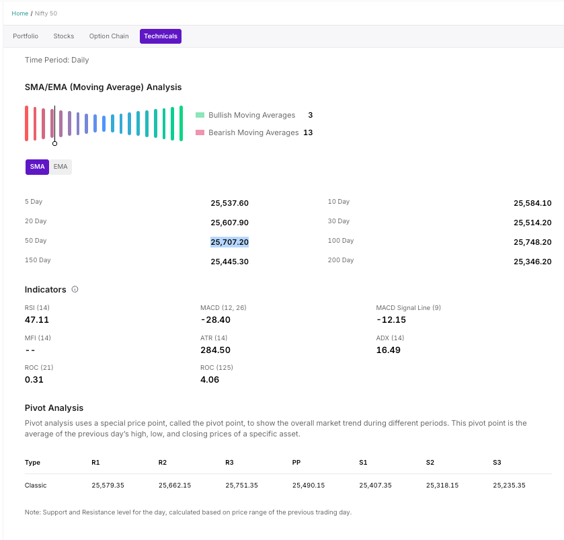Open the Portfolio tab
This screenshot has width=564, height=540.
pyautogui.click(x=26, y=36)
